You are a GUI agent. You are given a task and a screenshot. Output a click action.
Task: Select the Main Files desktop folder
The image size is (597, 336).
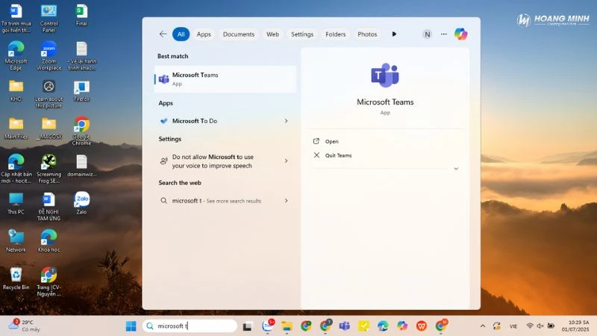click(x=16, y=128)
